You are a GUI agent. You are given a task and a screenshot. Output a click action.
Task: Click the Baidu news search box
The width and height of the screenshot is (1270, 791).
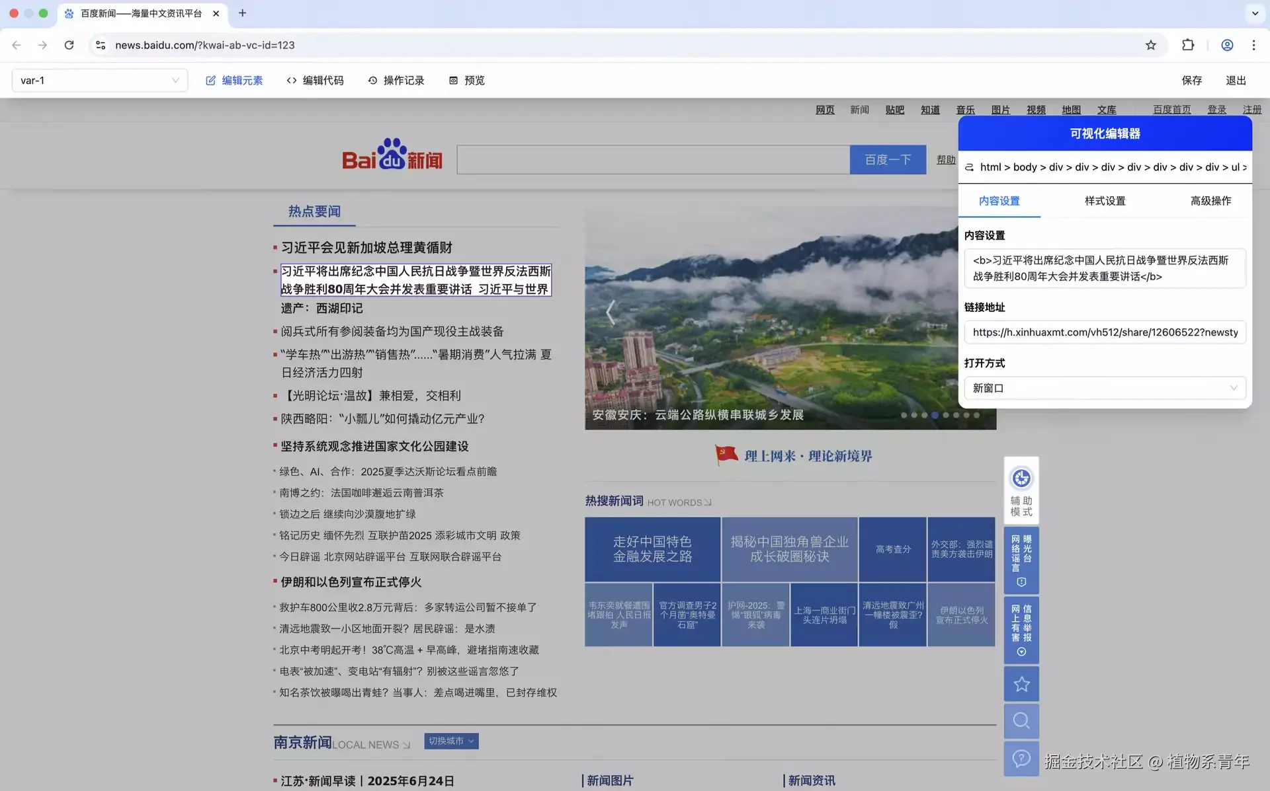coord(653,160)
